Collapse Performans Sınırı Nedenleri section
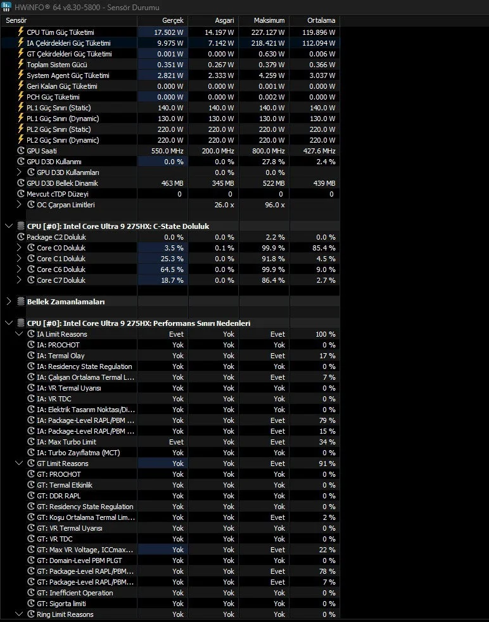The height and width of the screenshot is (622, 489). click(9, 323)
